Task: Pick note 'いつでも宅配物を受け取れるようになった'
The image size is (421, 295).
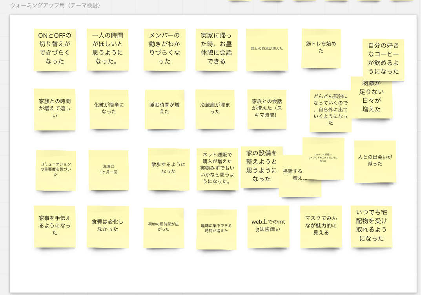Action: pyautogui.click(x=372, y=227)
